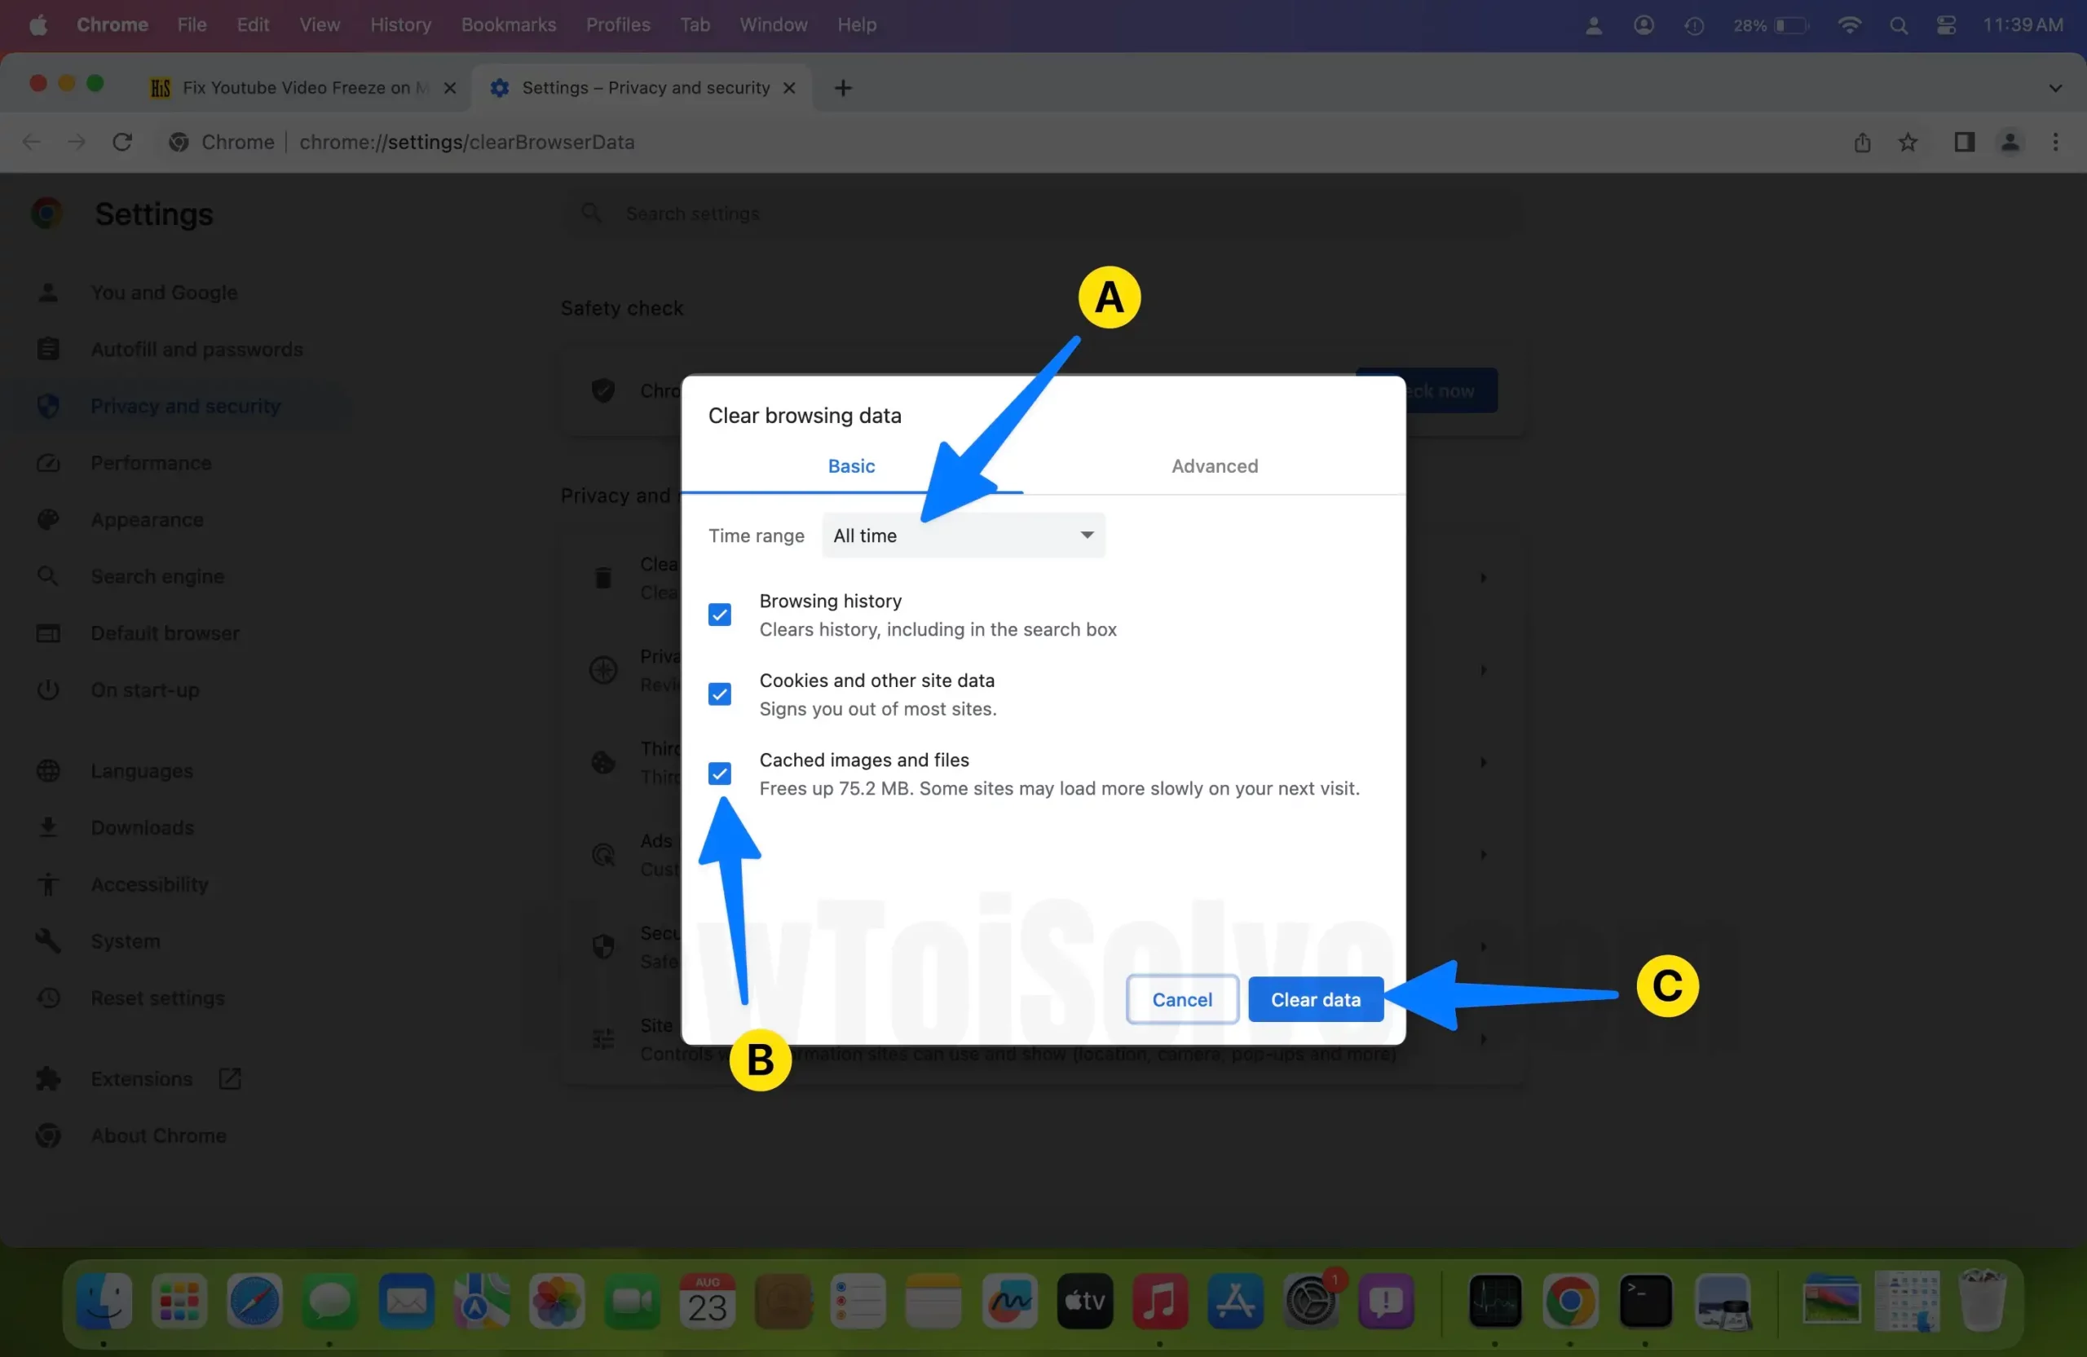Open FaceTime from the dock

631,1300
